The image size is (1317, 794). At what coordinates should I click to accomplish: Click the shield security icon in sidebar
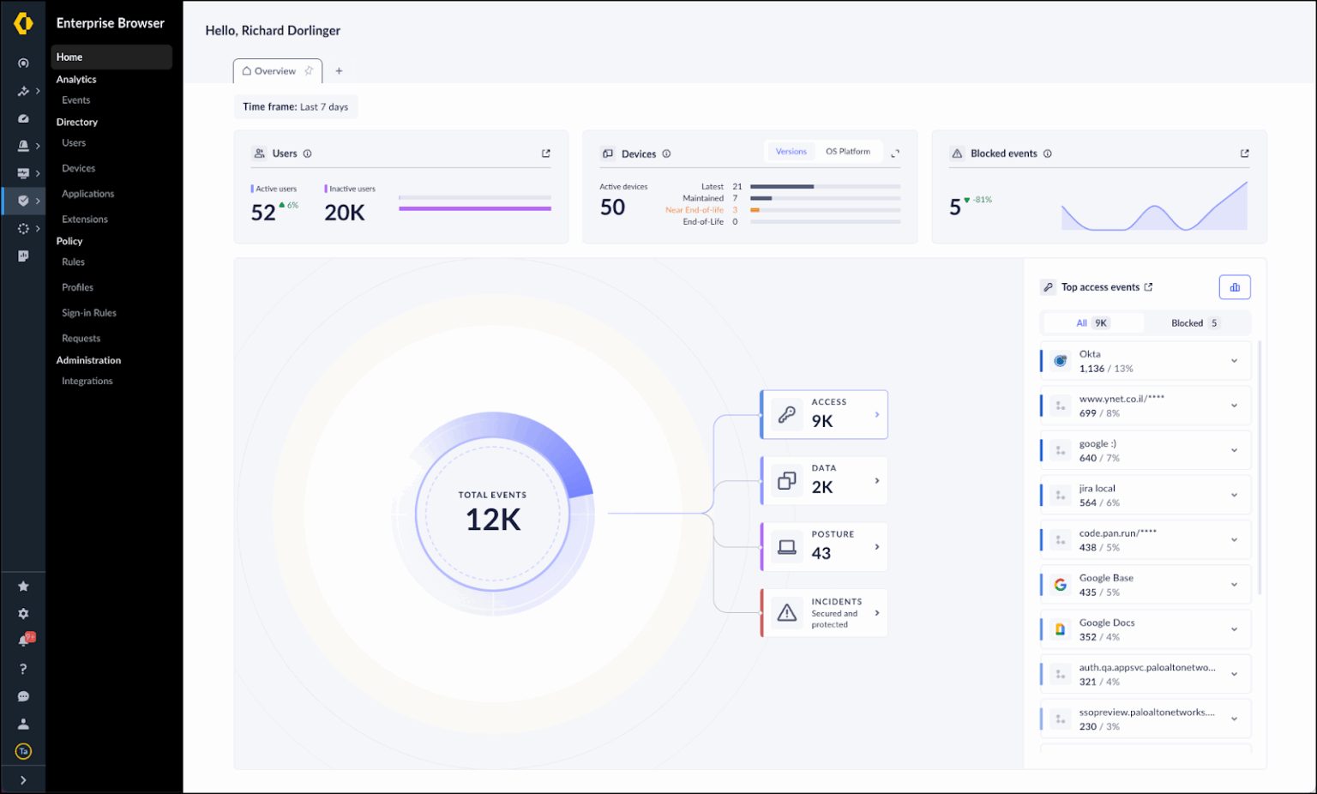(x=23, y=201)
